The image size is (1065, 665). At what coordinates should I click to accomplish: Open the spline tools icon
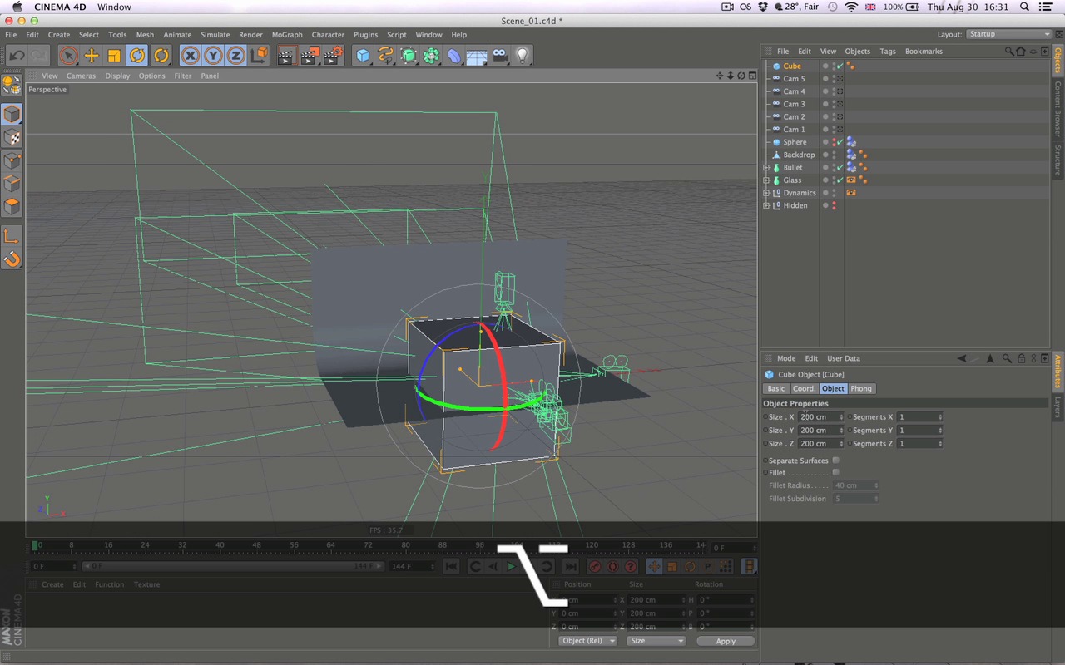[386, 56]
